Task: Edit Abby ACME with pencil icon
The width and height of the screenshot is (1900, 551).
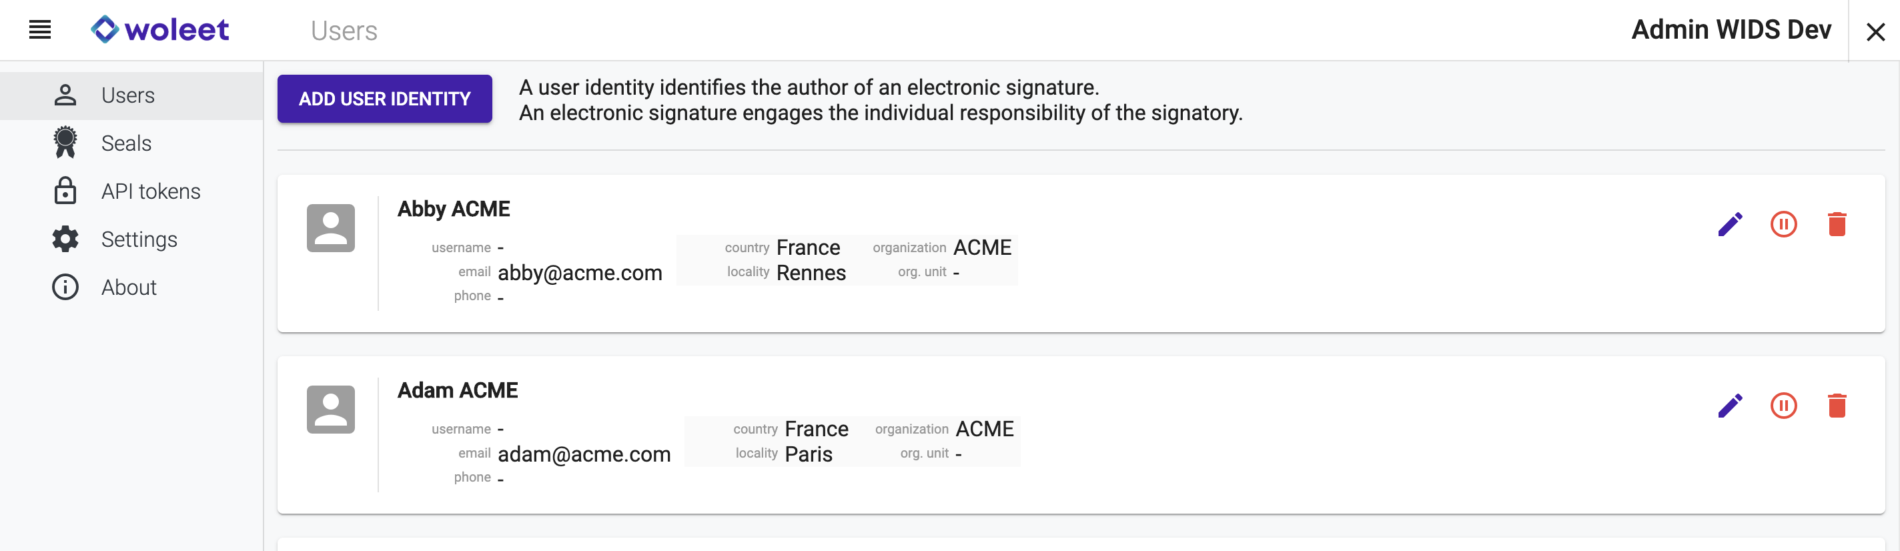Action: [1730, 224]
